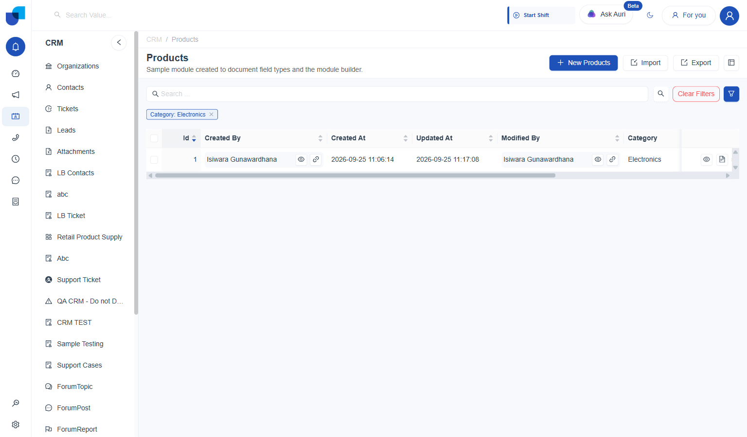Collapse the CRM sidebar panel
Viewport: 747px width, 437px height.
point(119,43)
